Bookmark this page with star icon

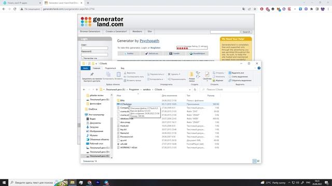(x=255, y=9)
